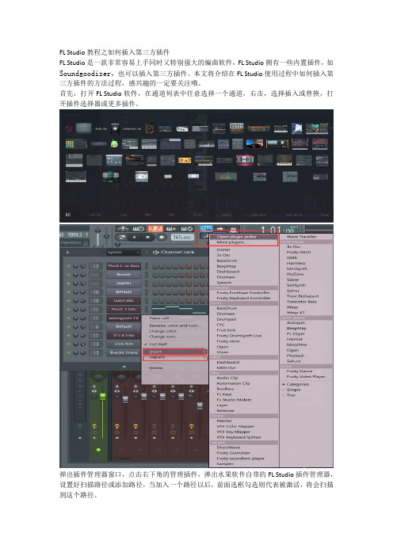Image resolution: width=393 pixels, height=556 pixels.
Task: Click the add channel plus button
Action: 124,366
